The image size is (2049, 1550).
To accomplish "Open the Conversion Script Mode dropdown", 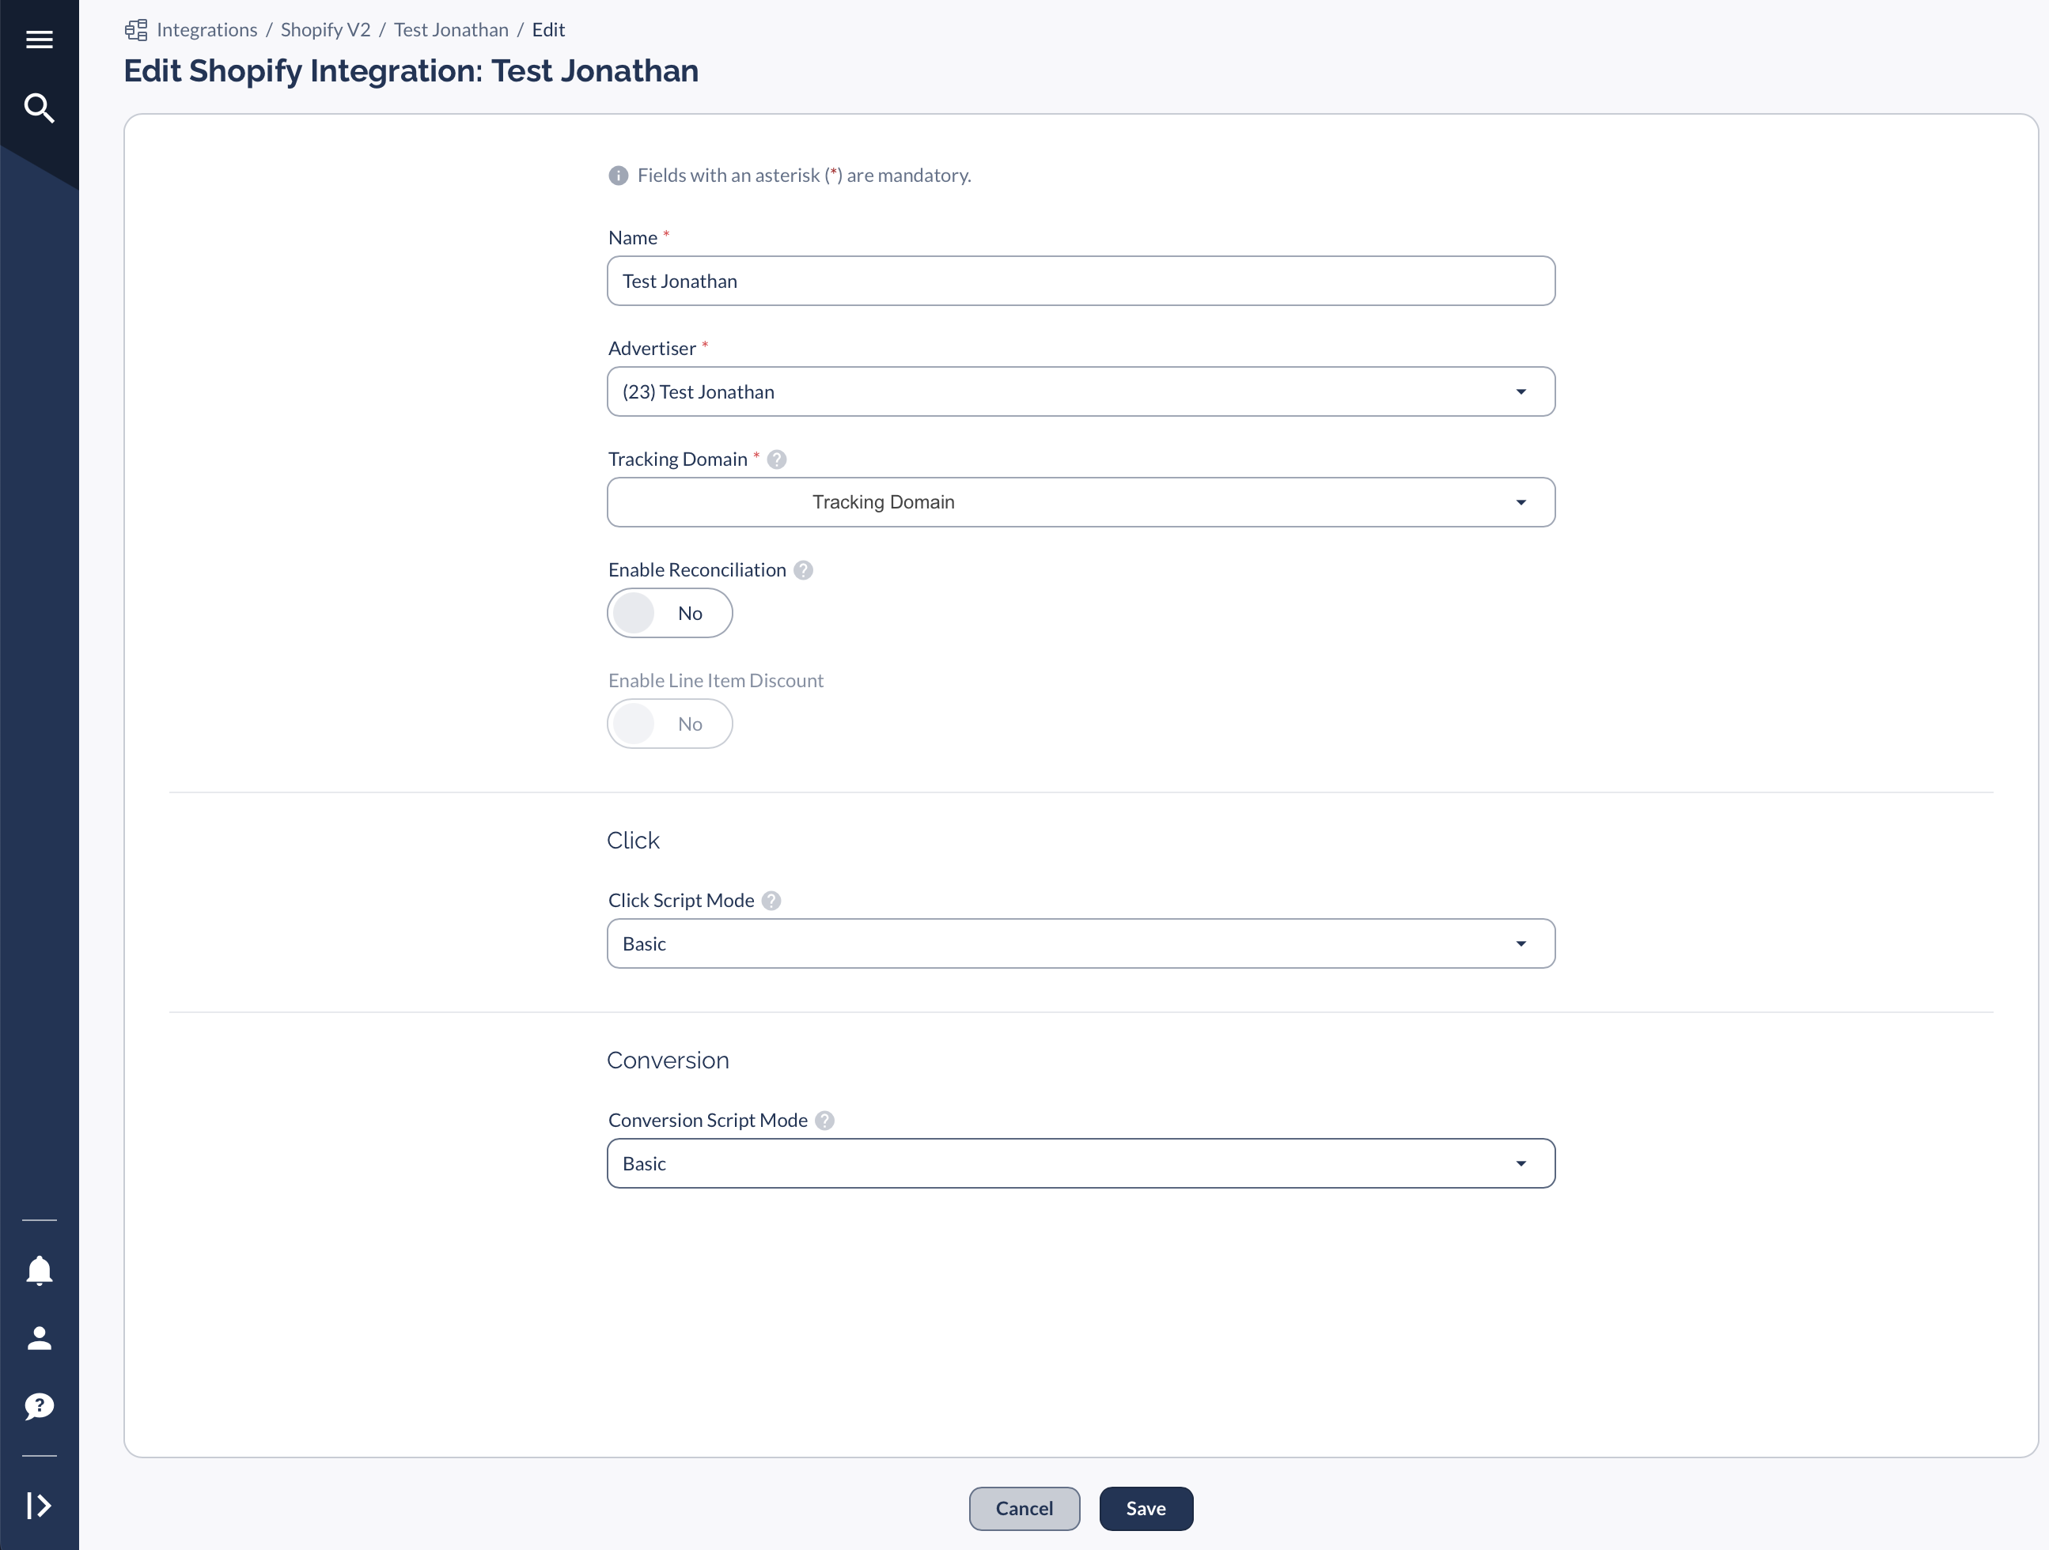I will coord(1081,1163).
